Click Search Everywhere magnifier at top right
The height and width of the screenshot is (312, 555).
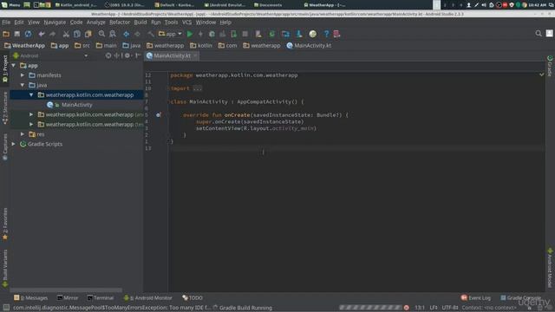tap(539, 34)
